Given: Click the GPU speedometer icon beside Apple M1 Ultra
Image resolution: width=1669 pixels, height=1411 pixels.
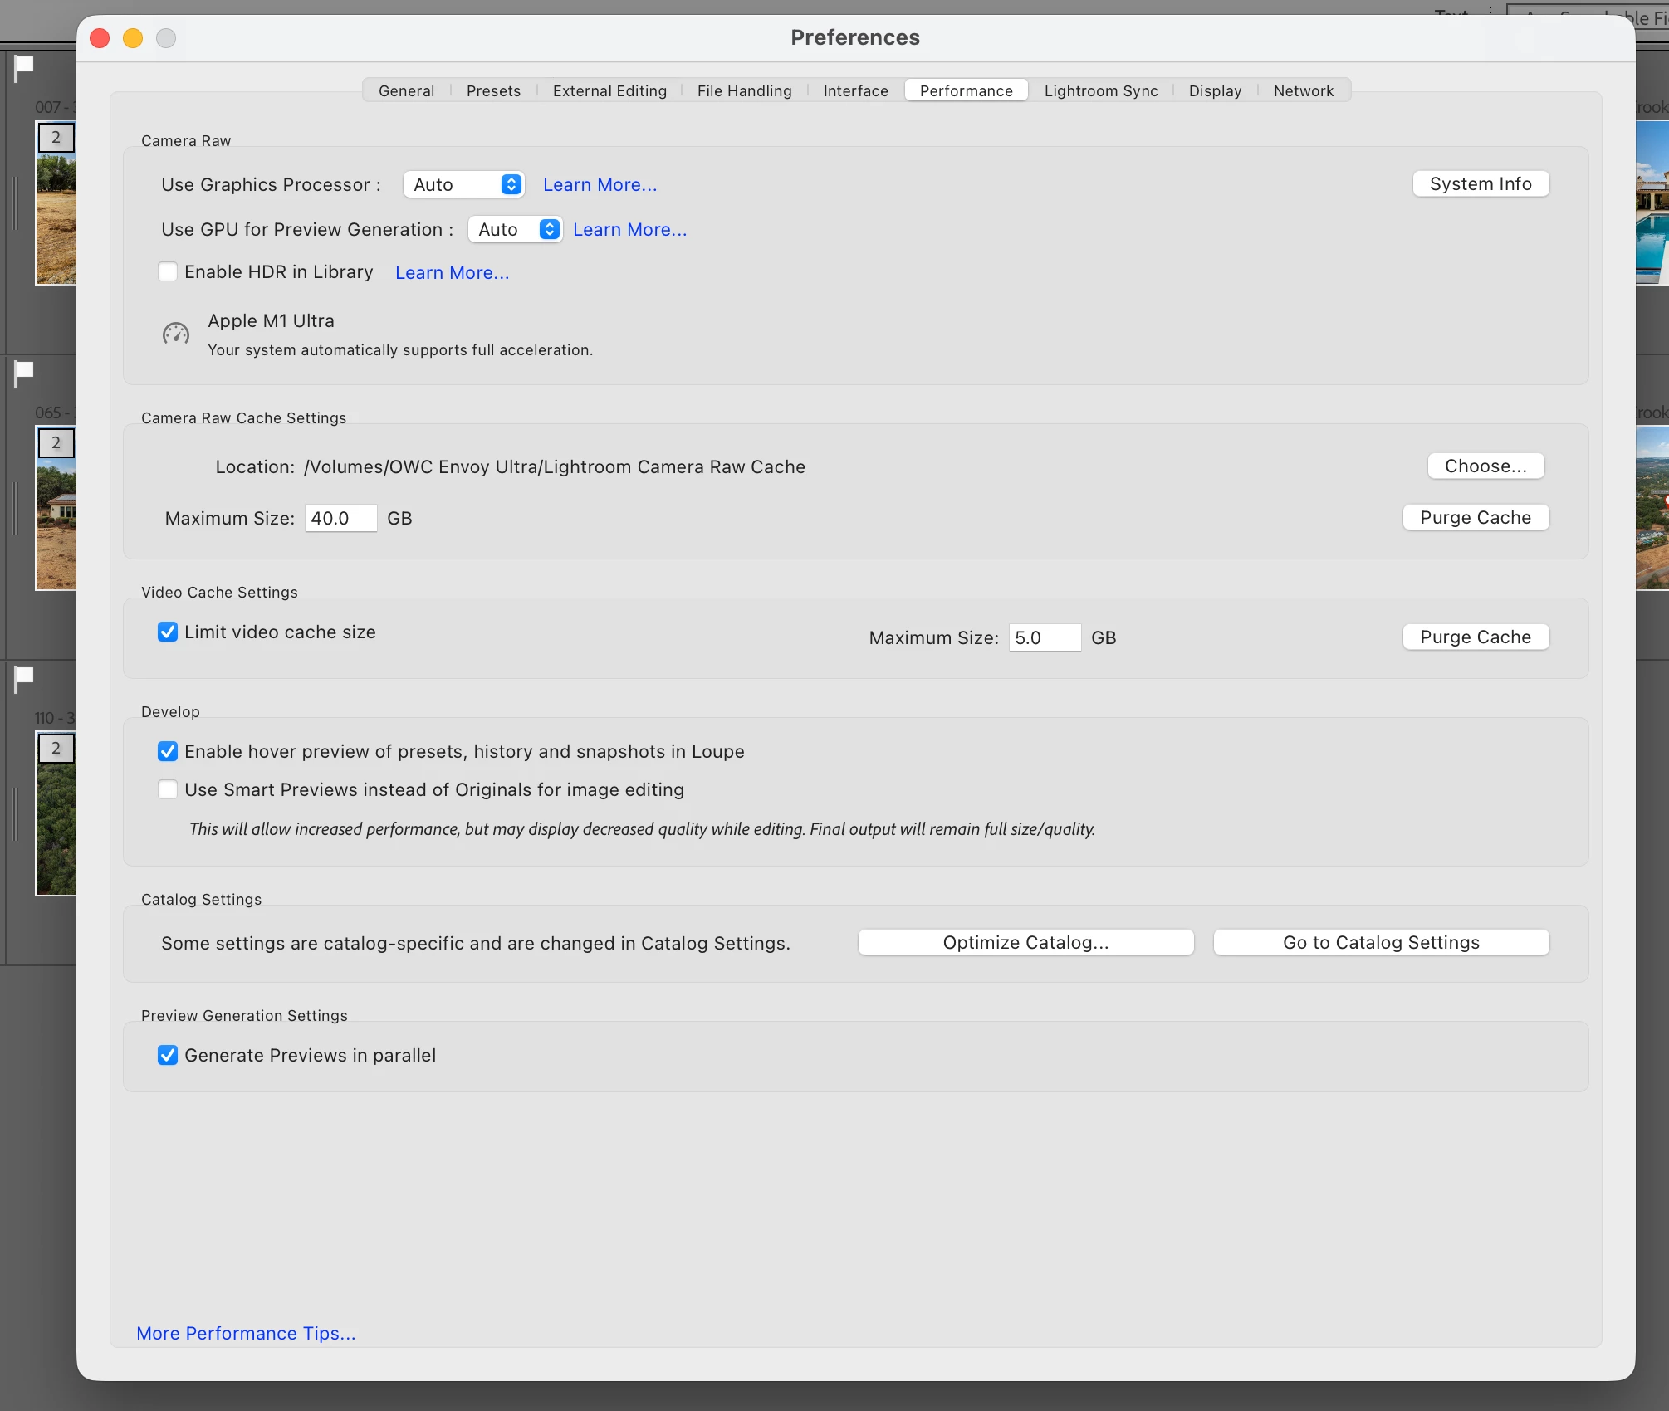Looking at the screenshot, I should (175, 334).
